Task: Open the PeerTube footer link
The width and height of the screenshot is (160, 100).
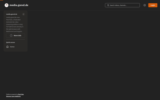Action: click(21, 94)
